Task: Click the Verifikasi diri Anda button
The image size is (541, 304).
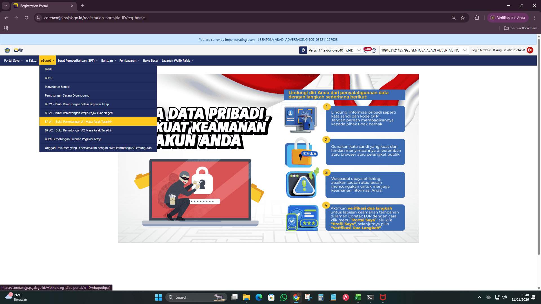Action: [508, 17]
